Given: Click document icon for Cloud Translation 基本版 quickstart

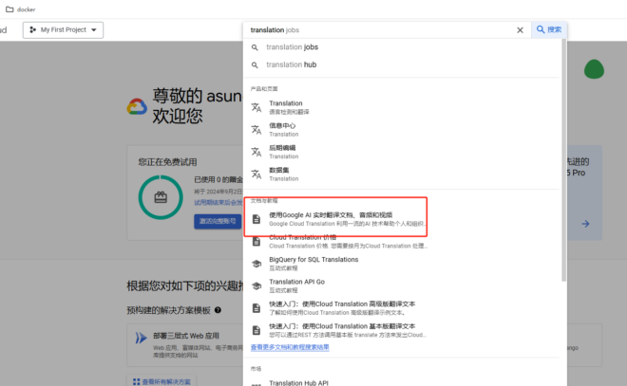Looking at the screenshot, I should 256,330.
